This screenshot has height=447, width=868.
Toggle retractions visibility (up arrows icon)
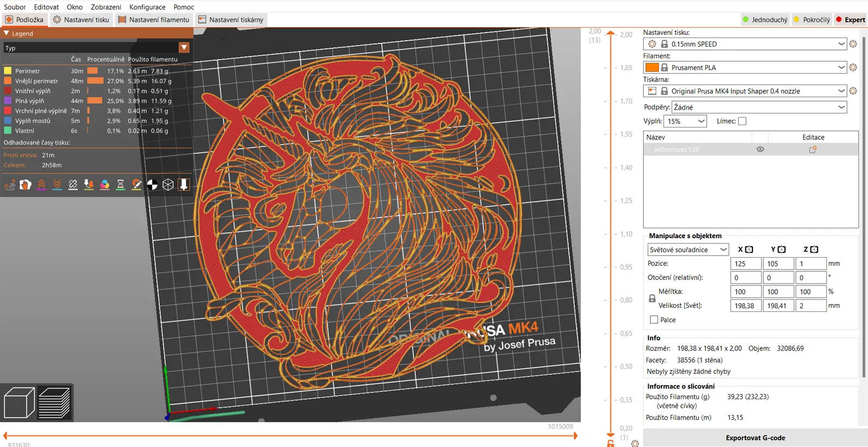pyautogui.click(x=41, y=185)
